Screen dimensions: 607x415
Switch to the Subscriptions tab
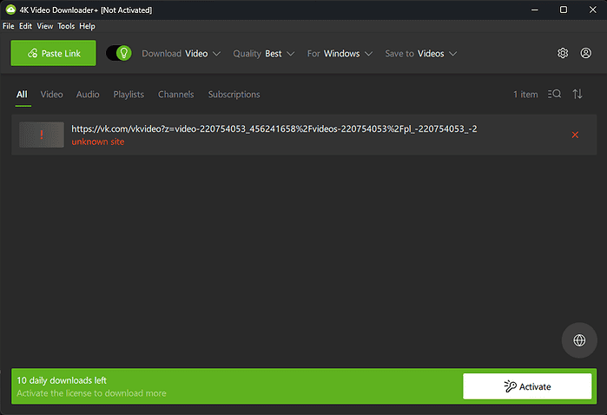click(234, 94)
